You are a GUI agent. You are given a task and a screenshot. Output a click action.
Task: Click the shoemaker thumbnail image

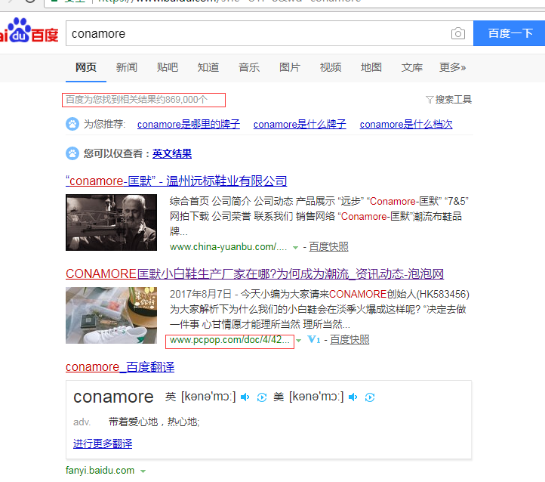point(111,223)
